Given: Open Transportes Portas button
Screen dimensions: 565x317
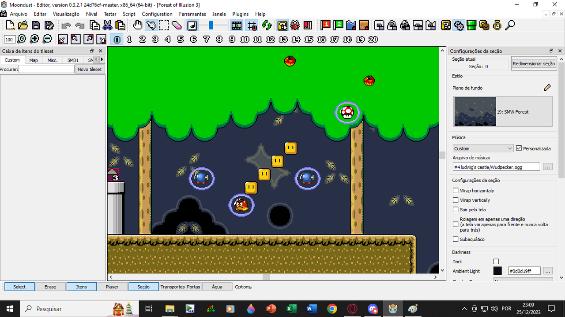Looking at the screenshot, I should click(180, 287).
